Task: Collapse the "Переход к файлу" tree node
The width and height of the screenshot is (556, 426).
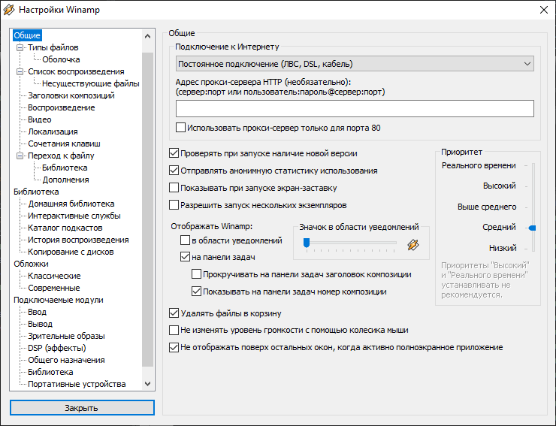Action: (20, 156)
